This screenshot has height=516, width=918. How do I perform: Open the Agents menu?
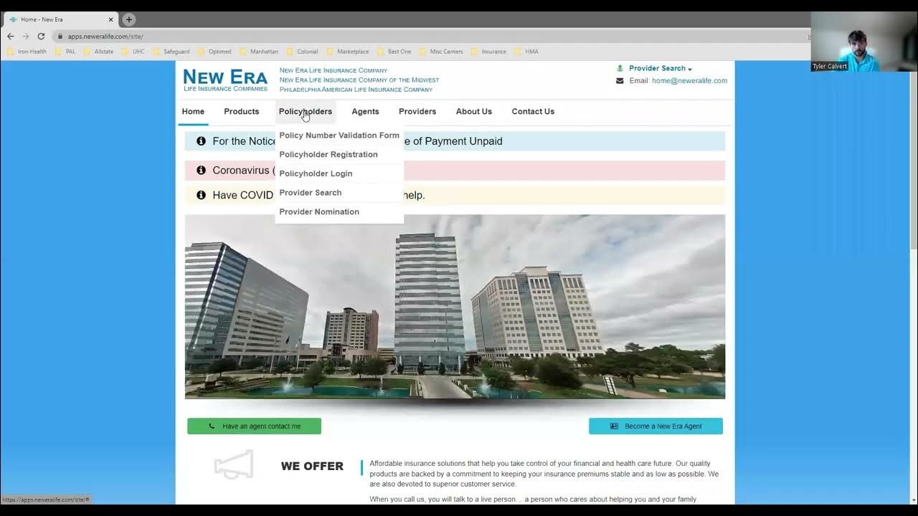coord(365,112)
